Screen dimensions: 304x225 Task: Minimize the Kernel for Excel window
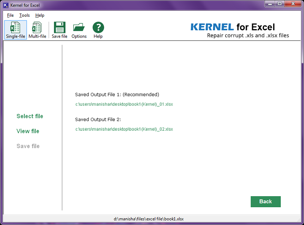pos(270,4)
